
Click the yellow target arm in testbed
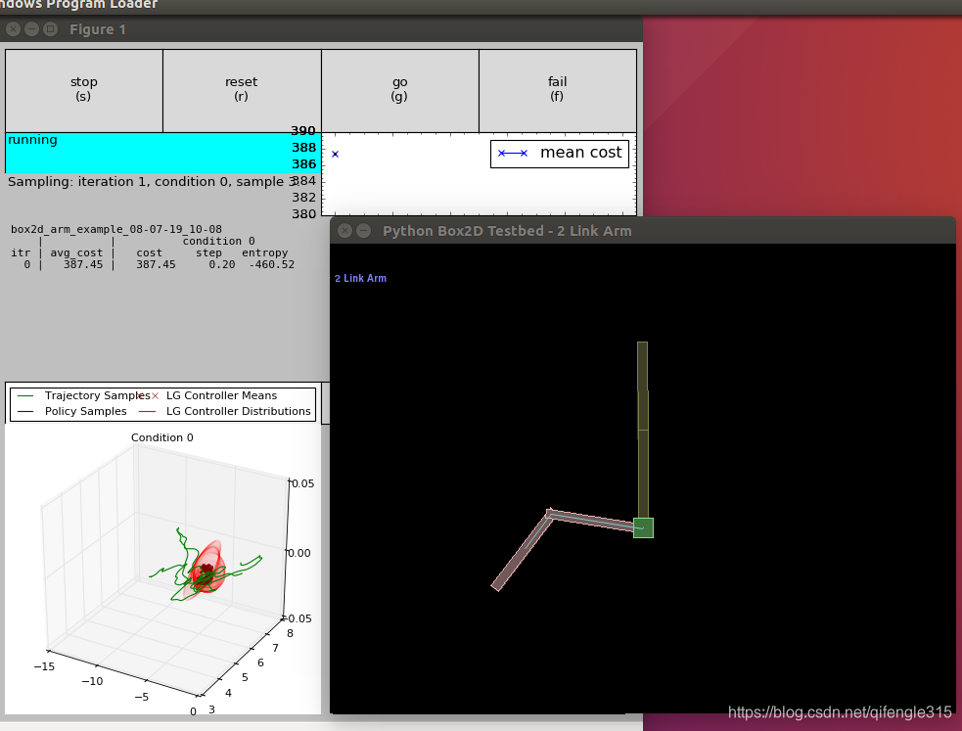click(642, 430)
